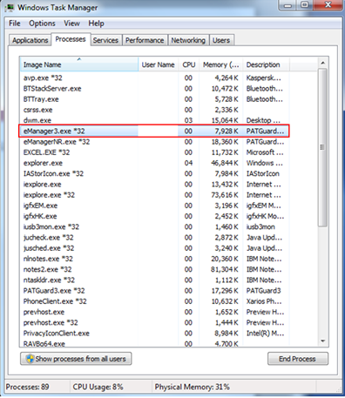Image resolution: width=345 pixels, height=398 pixels.
Task: Click the Physical Memory: 31% status entry
Action: click(x=193, y=387)
